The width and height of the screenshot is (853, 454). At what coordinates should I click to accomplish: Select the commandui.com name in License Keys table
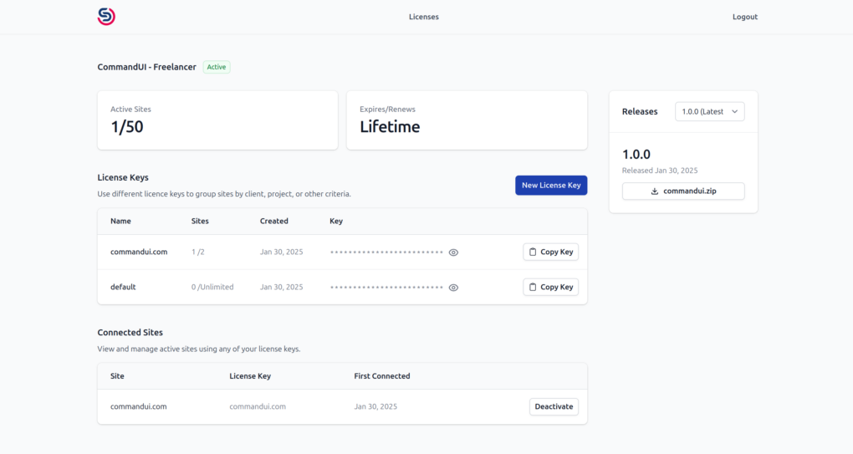click(139, 252)
